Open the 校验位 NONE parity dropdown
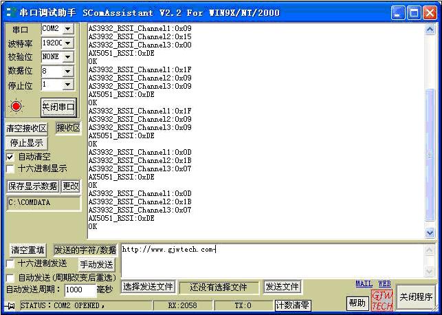442x315 pixels. click(67, 56)
